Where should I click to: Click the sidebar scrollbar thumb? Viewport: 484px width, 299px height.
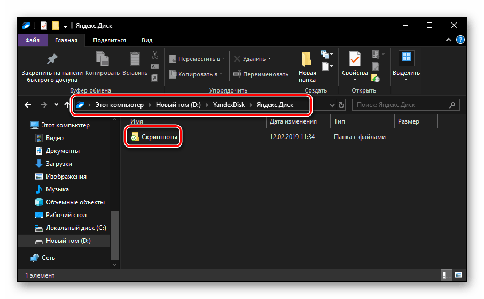pos(114,235)
